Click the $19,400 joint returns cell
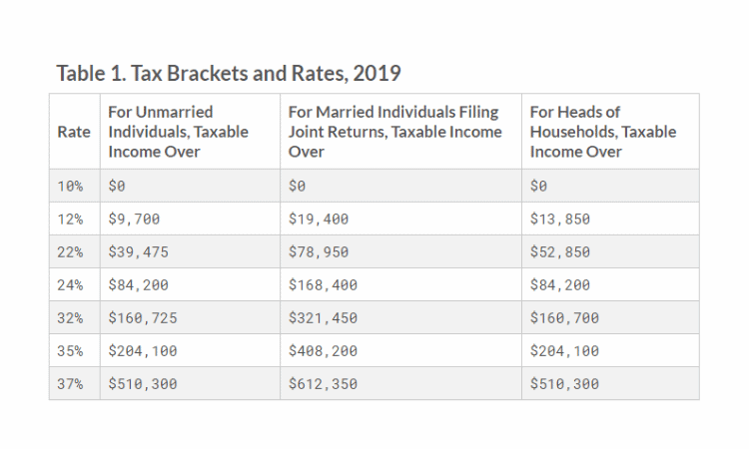Image resolution: width=749 pixels, height=449 pixels. tap(318, 219)
